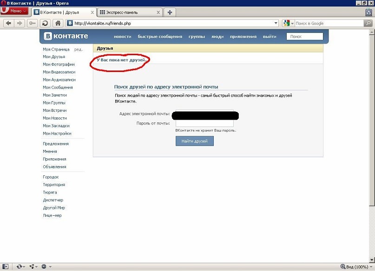This screenshot has width=375, height=271.
Task: Open the closed tabs trash icon
Action: [368, 12]
